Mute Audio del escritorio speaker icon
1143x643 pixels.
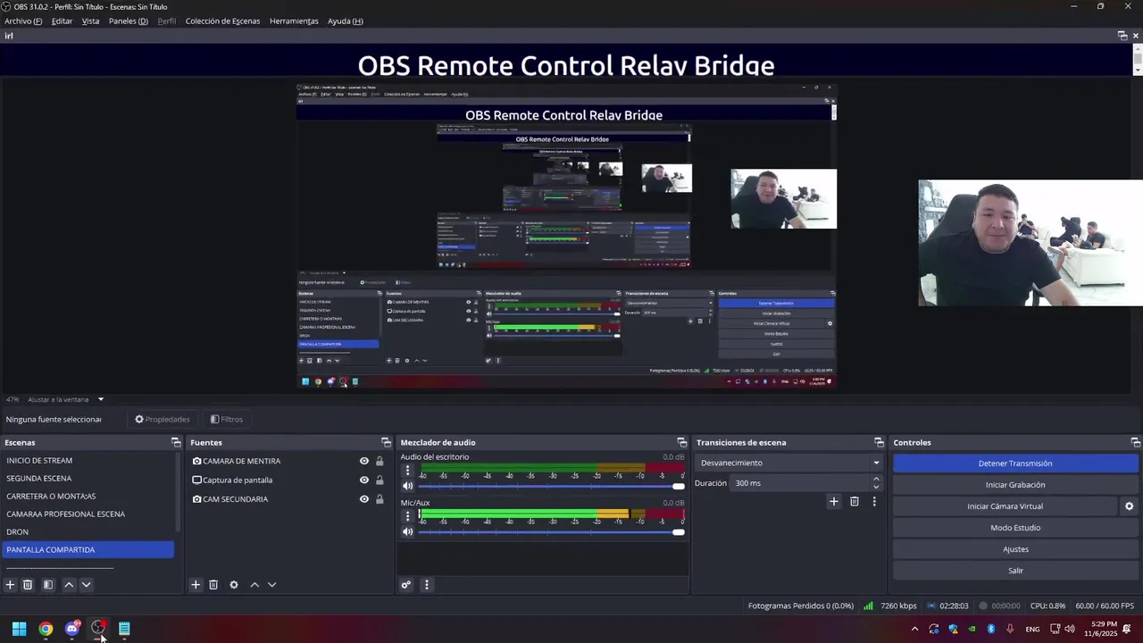[408, 486]
